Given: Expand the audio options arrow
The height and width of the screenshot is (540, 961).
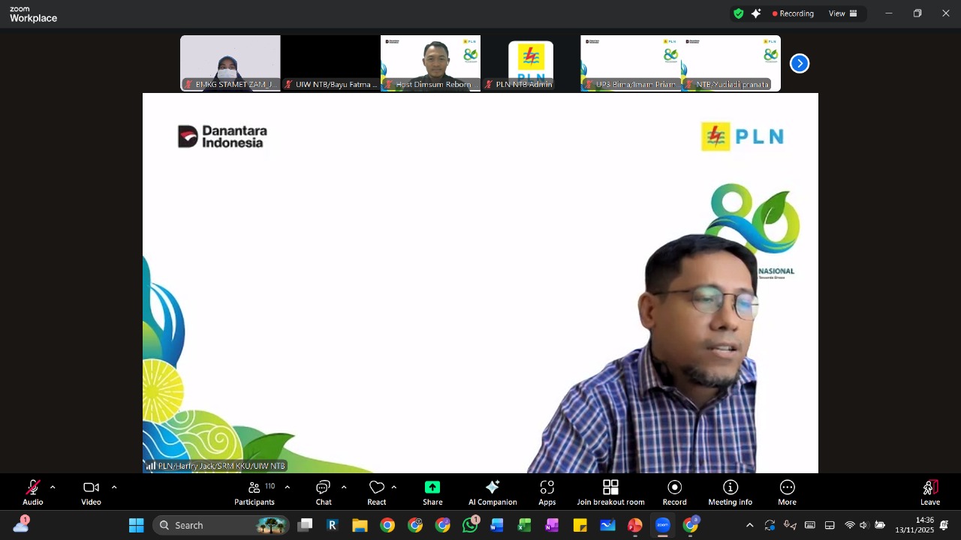Looking at the screenshot, I should click(53, 487).
